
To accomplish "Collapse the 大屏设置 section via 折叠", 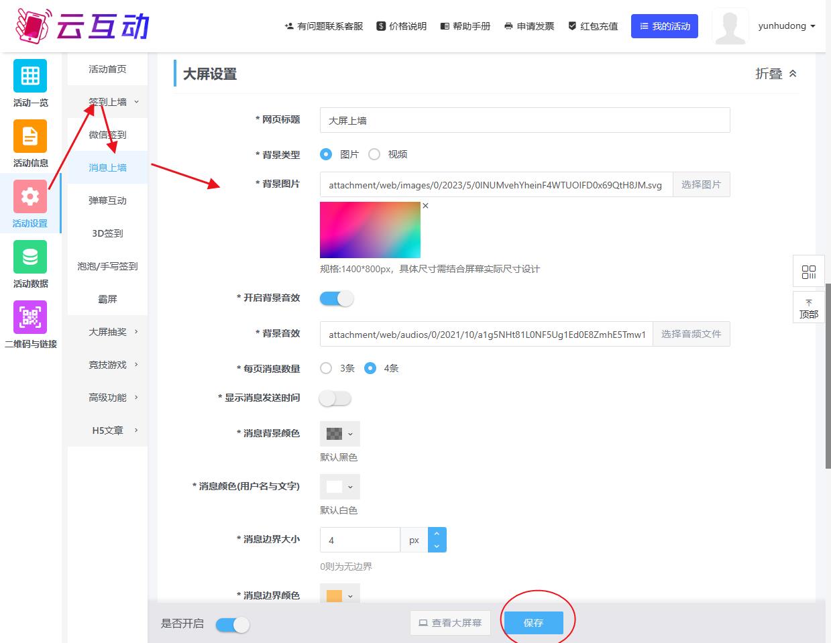I will tap(775, 74).
